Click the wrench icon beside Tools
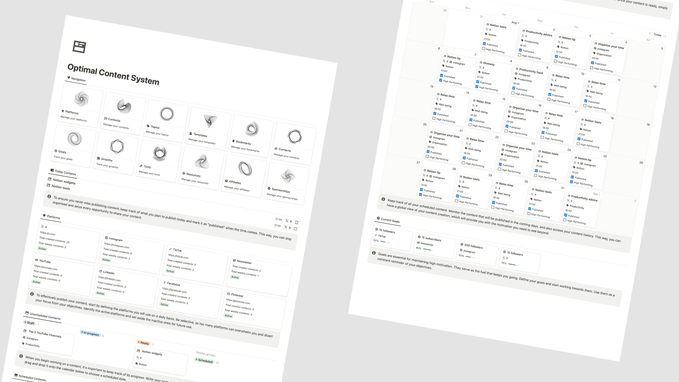This screenshot has width=679, height=382. pos(141,166)
